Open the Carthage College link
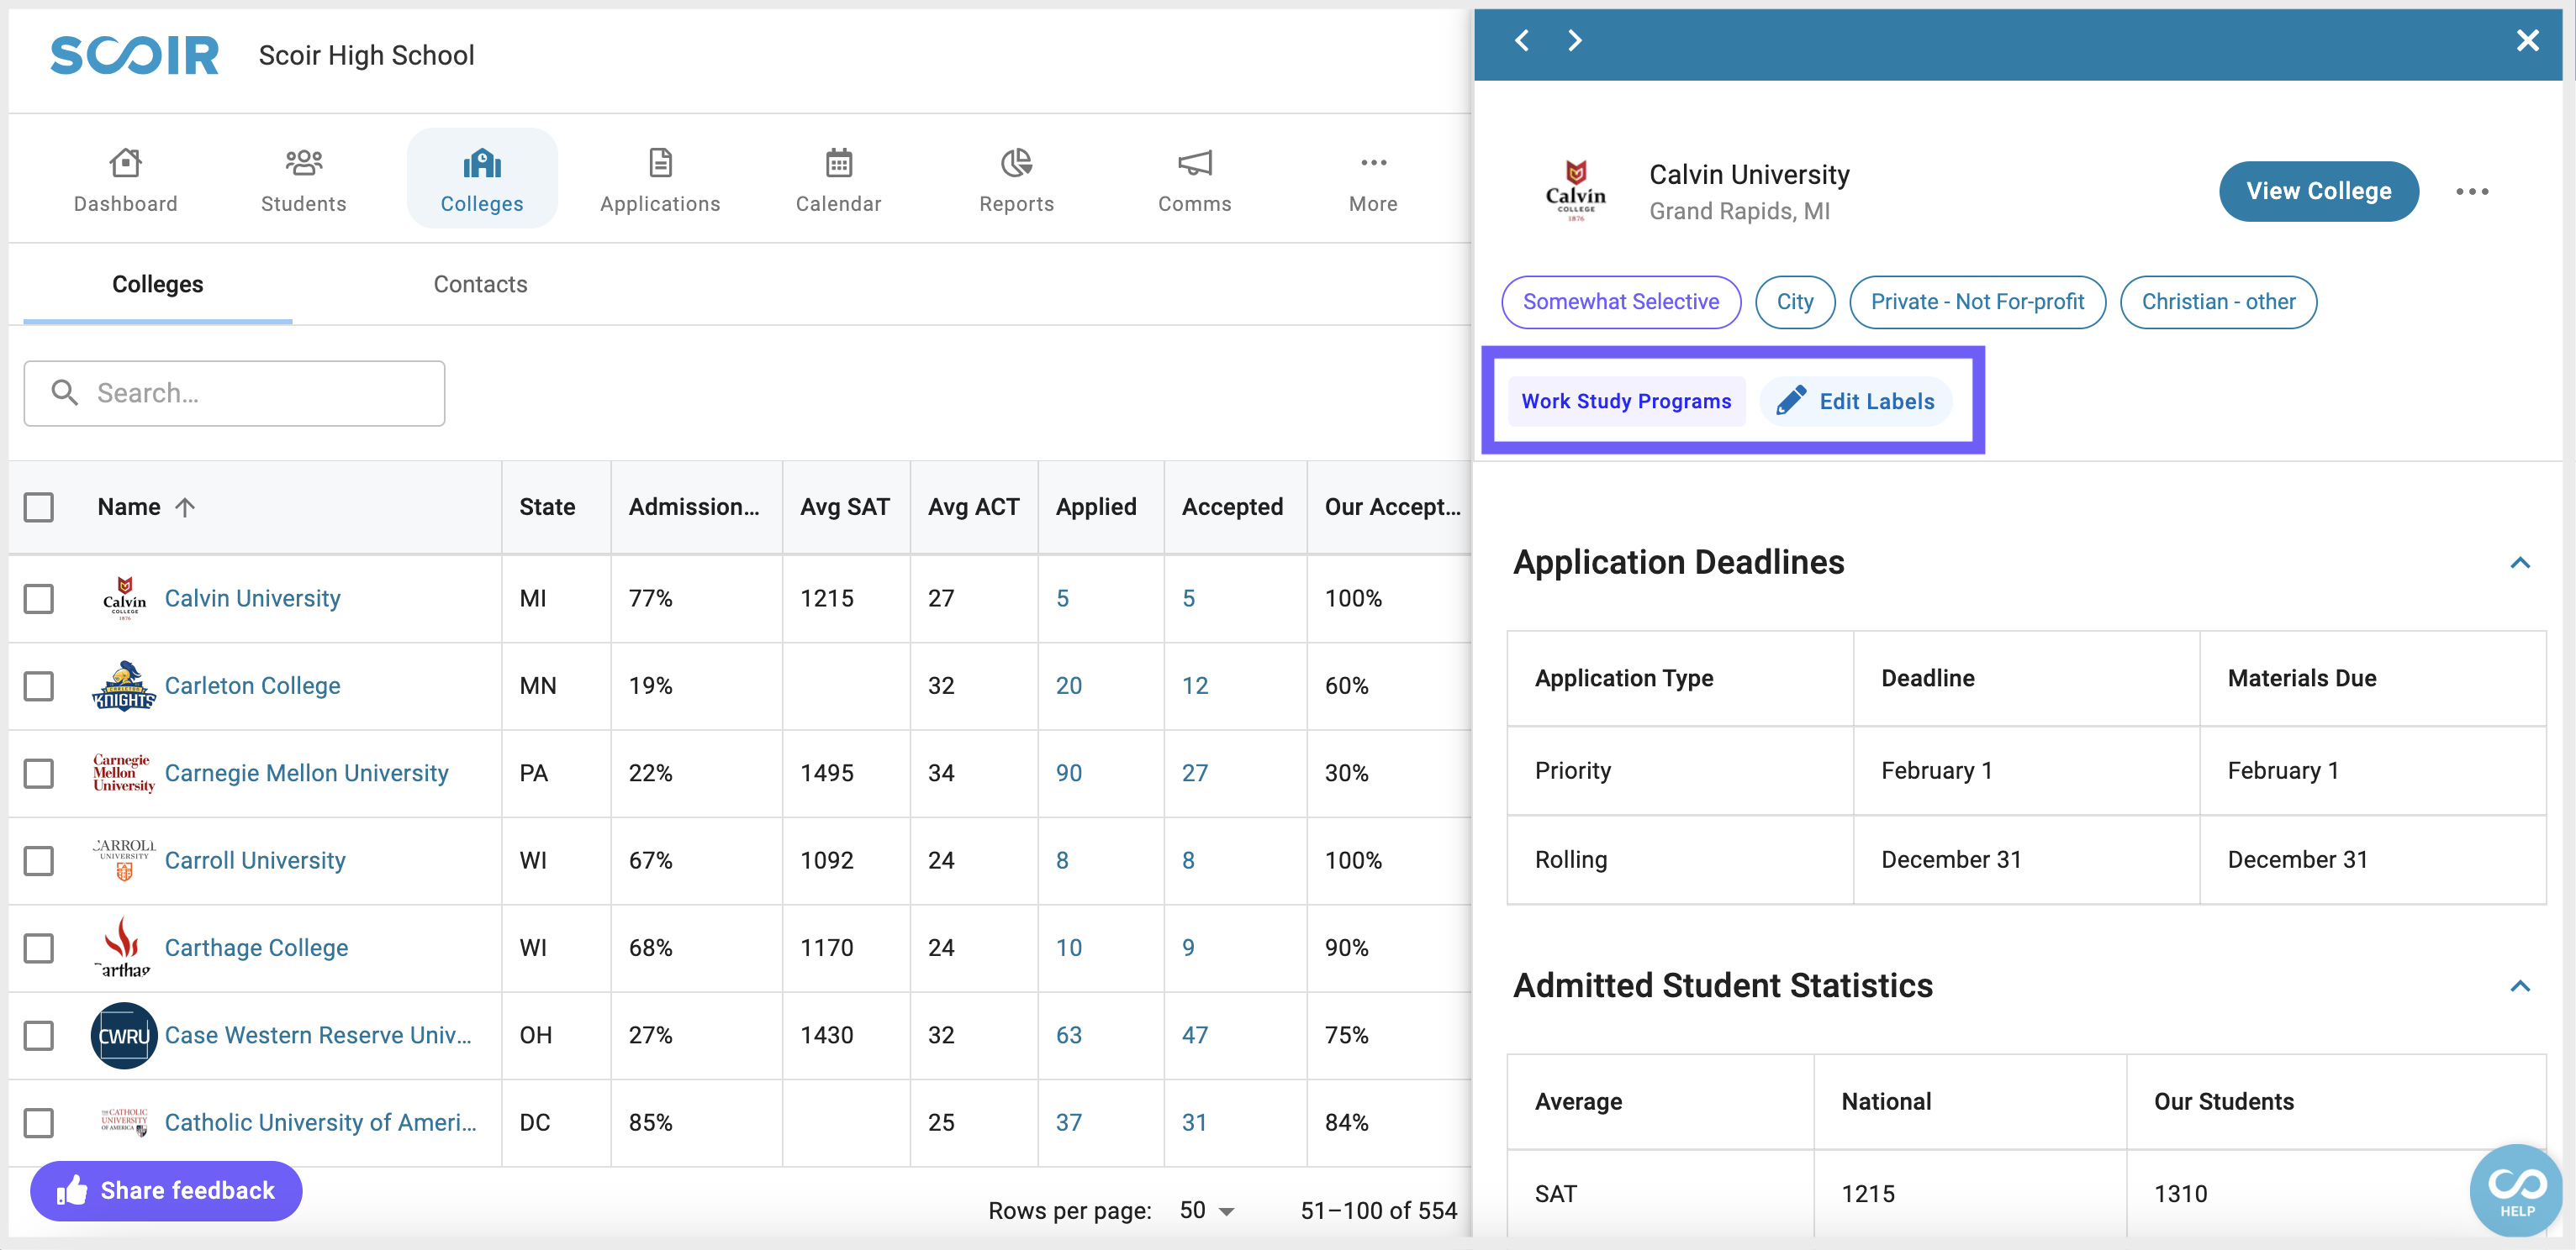Screen dimensions: 2576x1250 coord(256,948)
